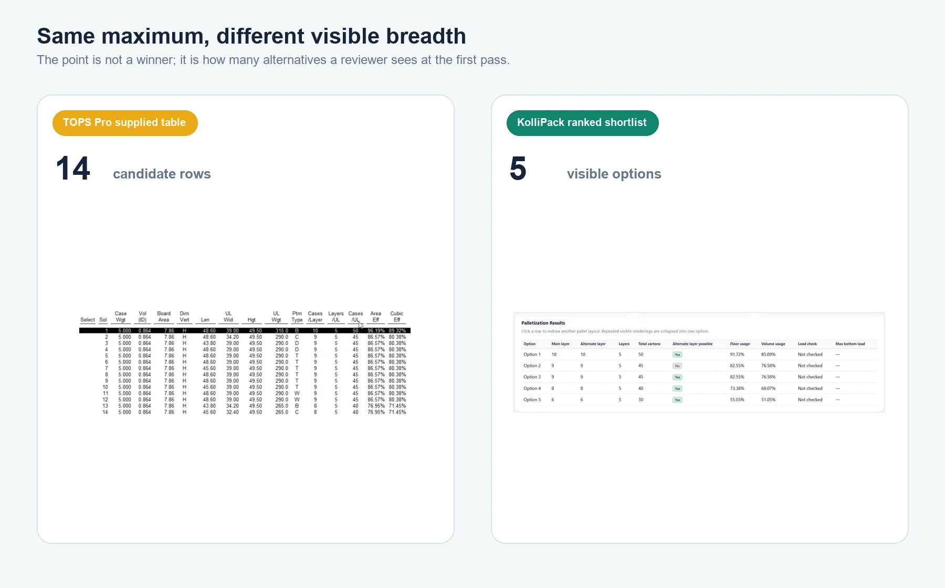Click the 68.07% volume usage value

tap(769, 388)
